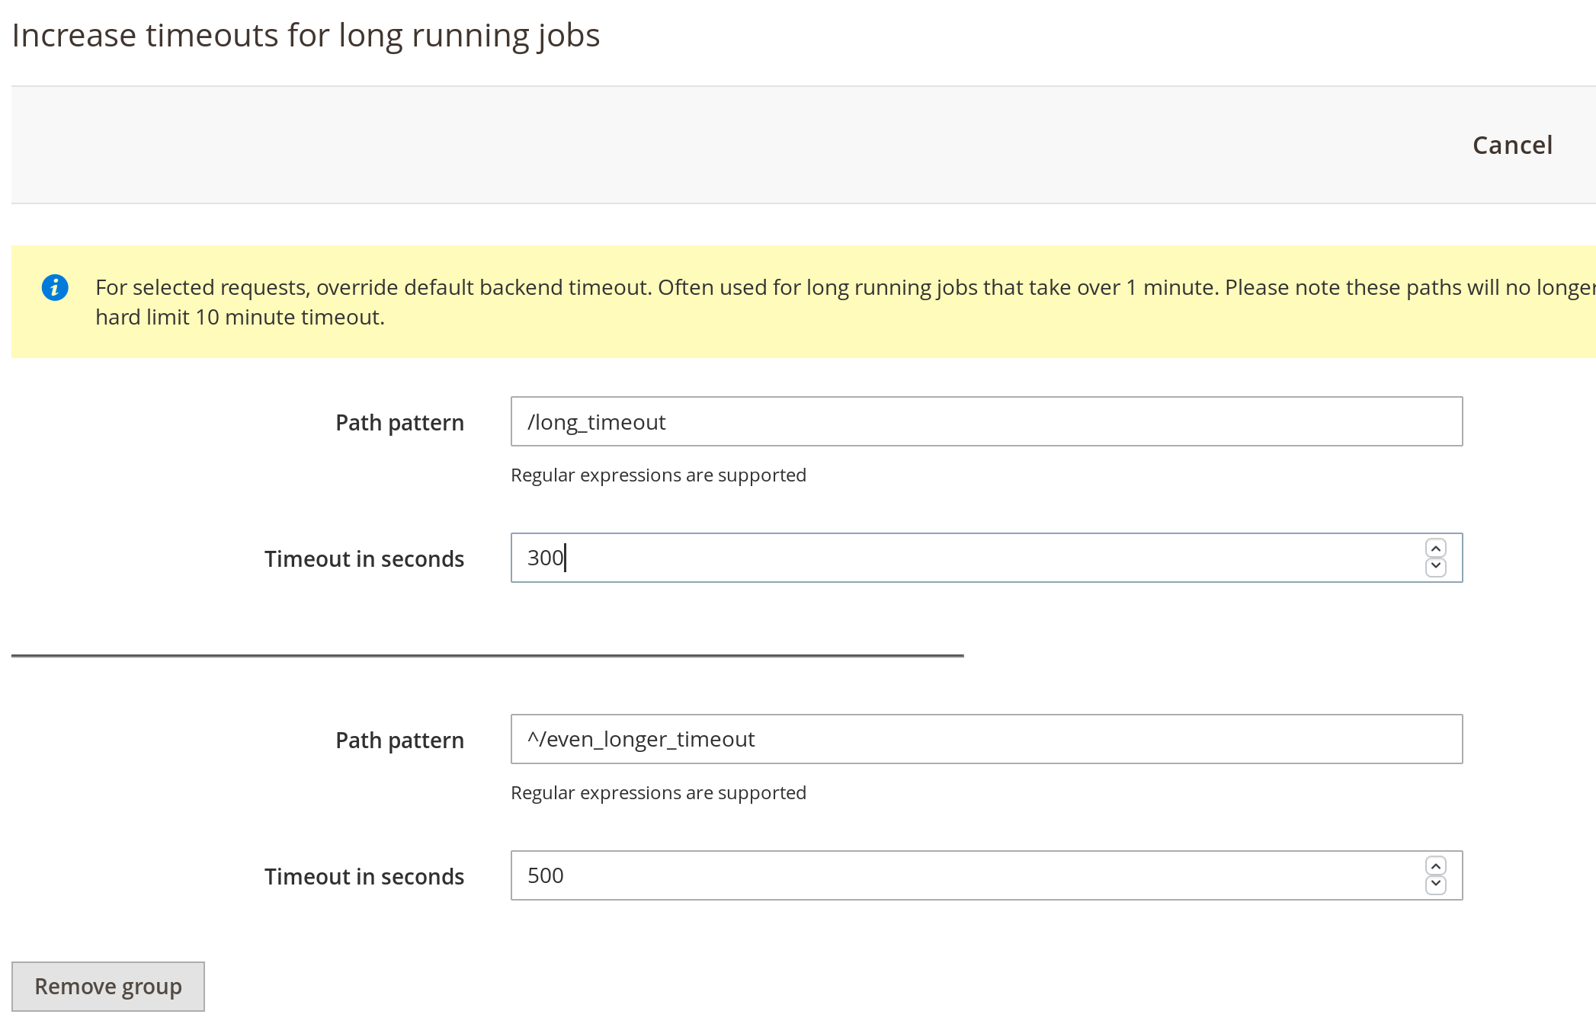
Task: Increment the 300 timeout with up arrow
Action: click(x=1436, y=549)
